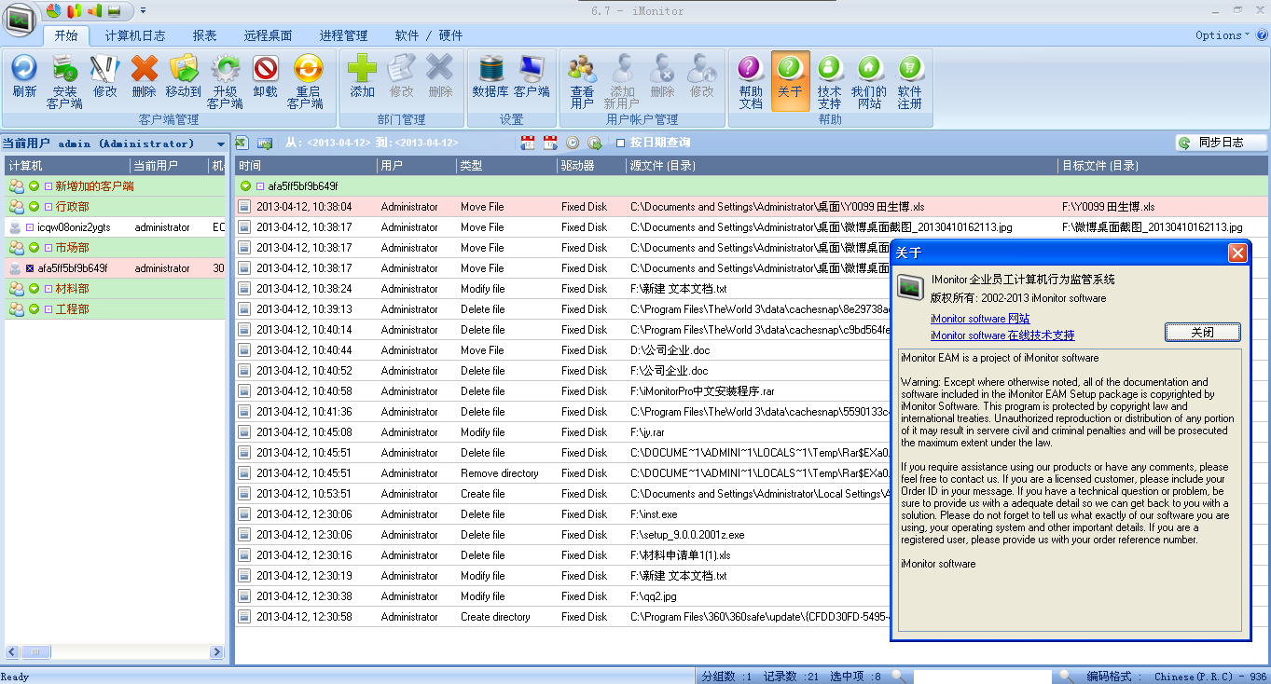Collapse the 新增加的客户端 group arrow
The image size is (1271, 684).
(x=34, y=186)
